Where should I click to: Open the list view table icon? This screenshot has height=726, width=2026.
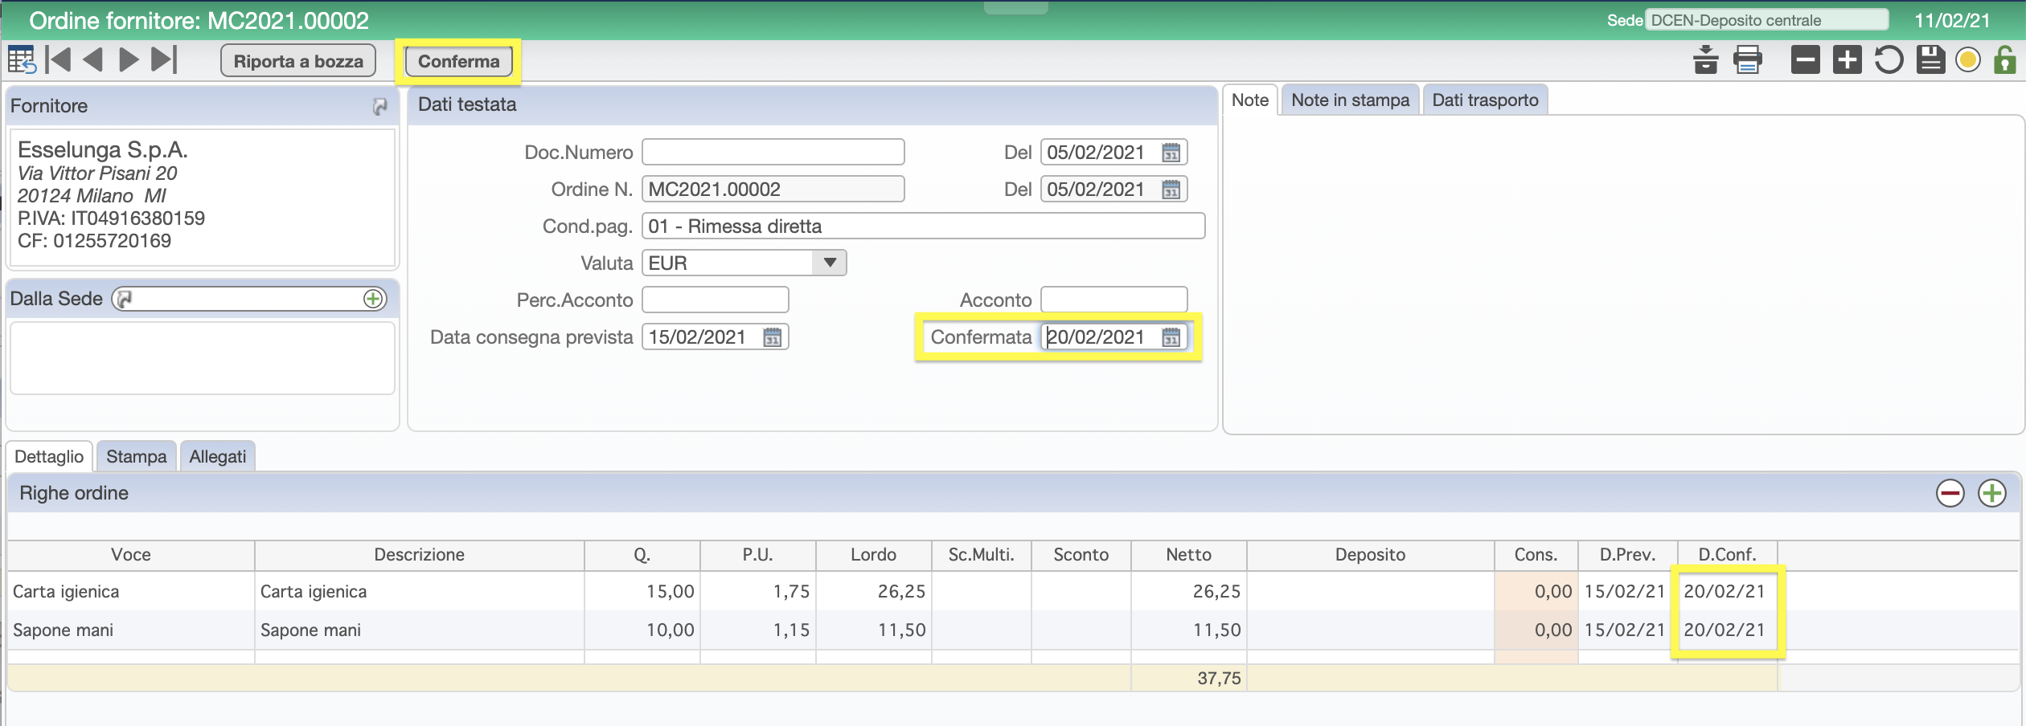point(22,60)
